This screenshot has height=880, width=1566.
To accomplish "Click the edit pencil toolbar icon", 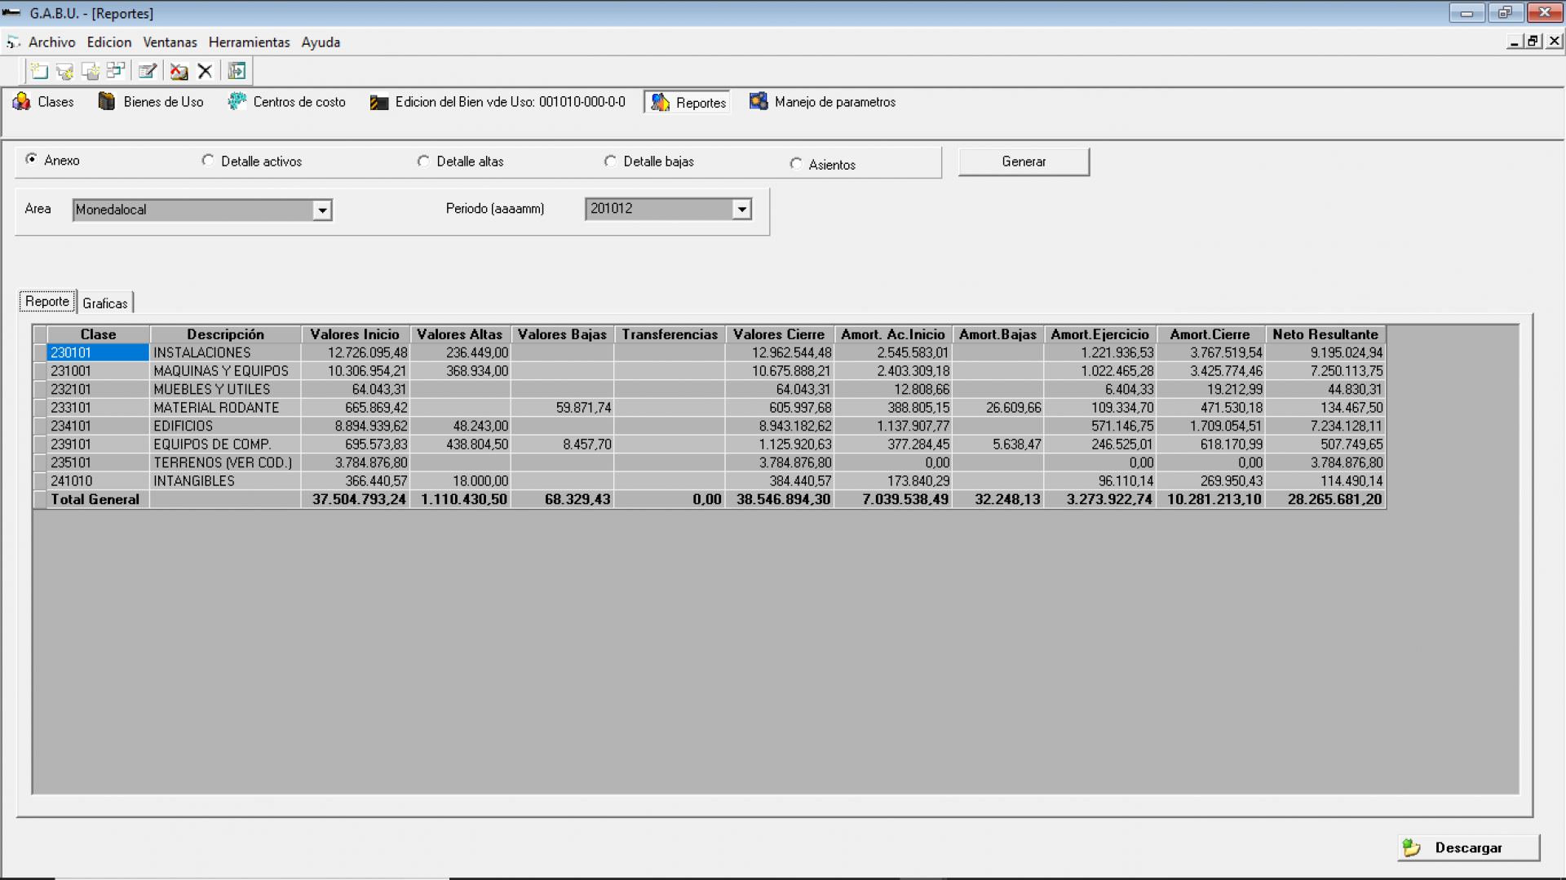I will pyautogui.click(x=147, y=71).
